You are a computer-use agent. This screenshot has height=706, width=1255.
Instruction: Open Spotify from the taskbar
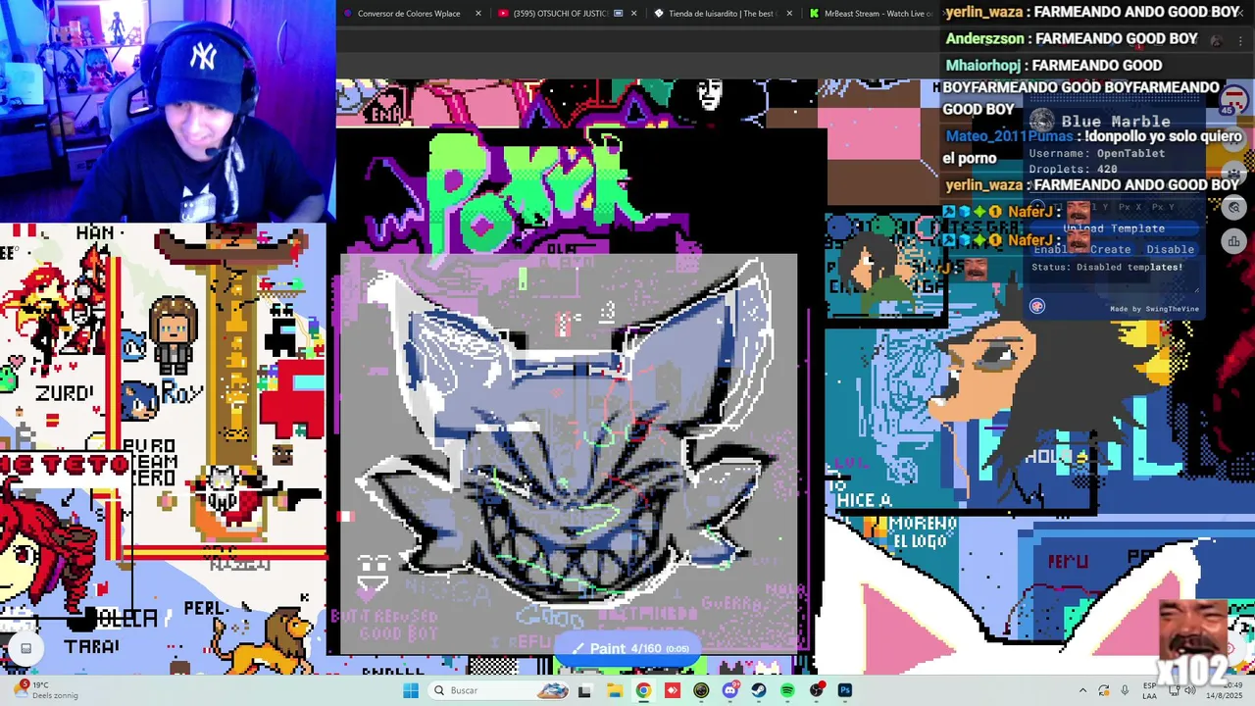click(x=787, y=690)
